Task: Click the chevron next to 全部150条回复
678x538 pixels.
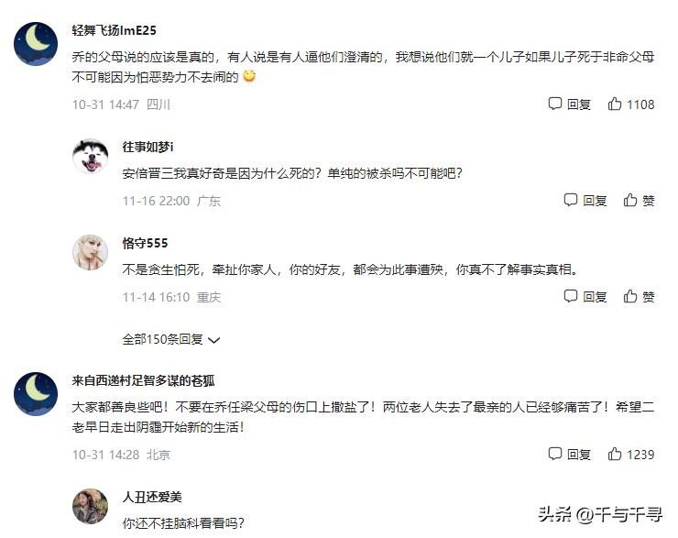Action: [214, 340]
